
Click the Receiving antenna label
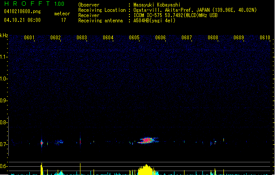101,21
